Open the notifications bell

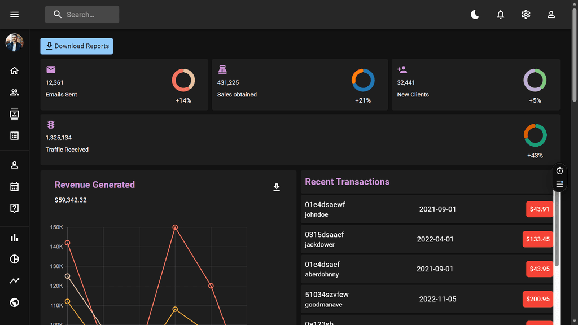[501, 15]
